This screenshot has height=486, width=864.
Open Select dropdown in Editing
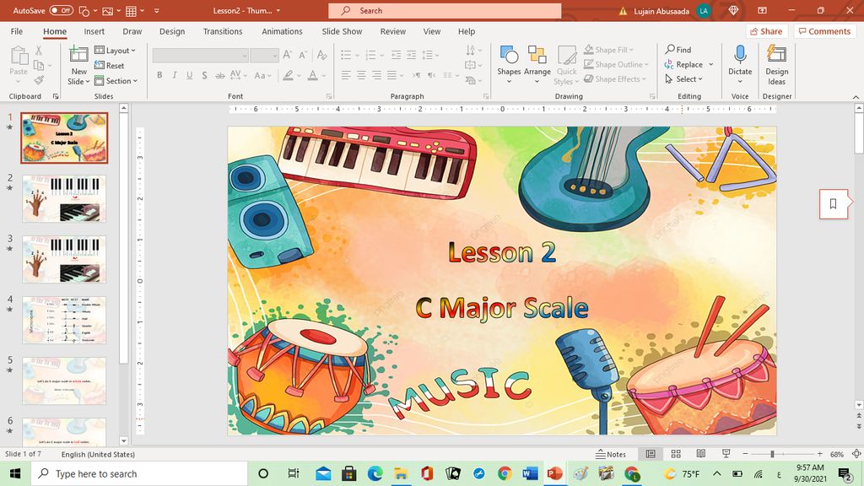click(683, 78)
